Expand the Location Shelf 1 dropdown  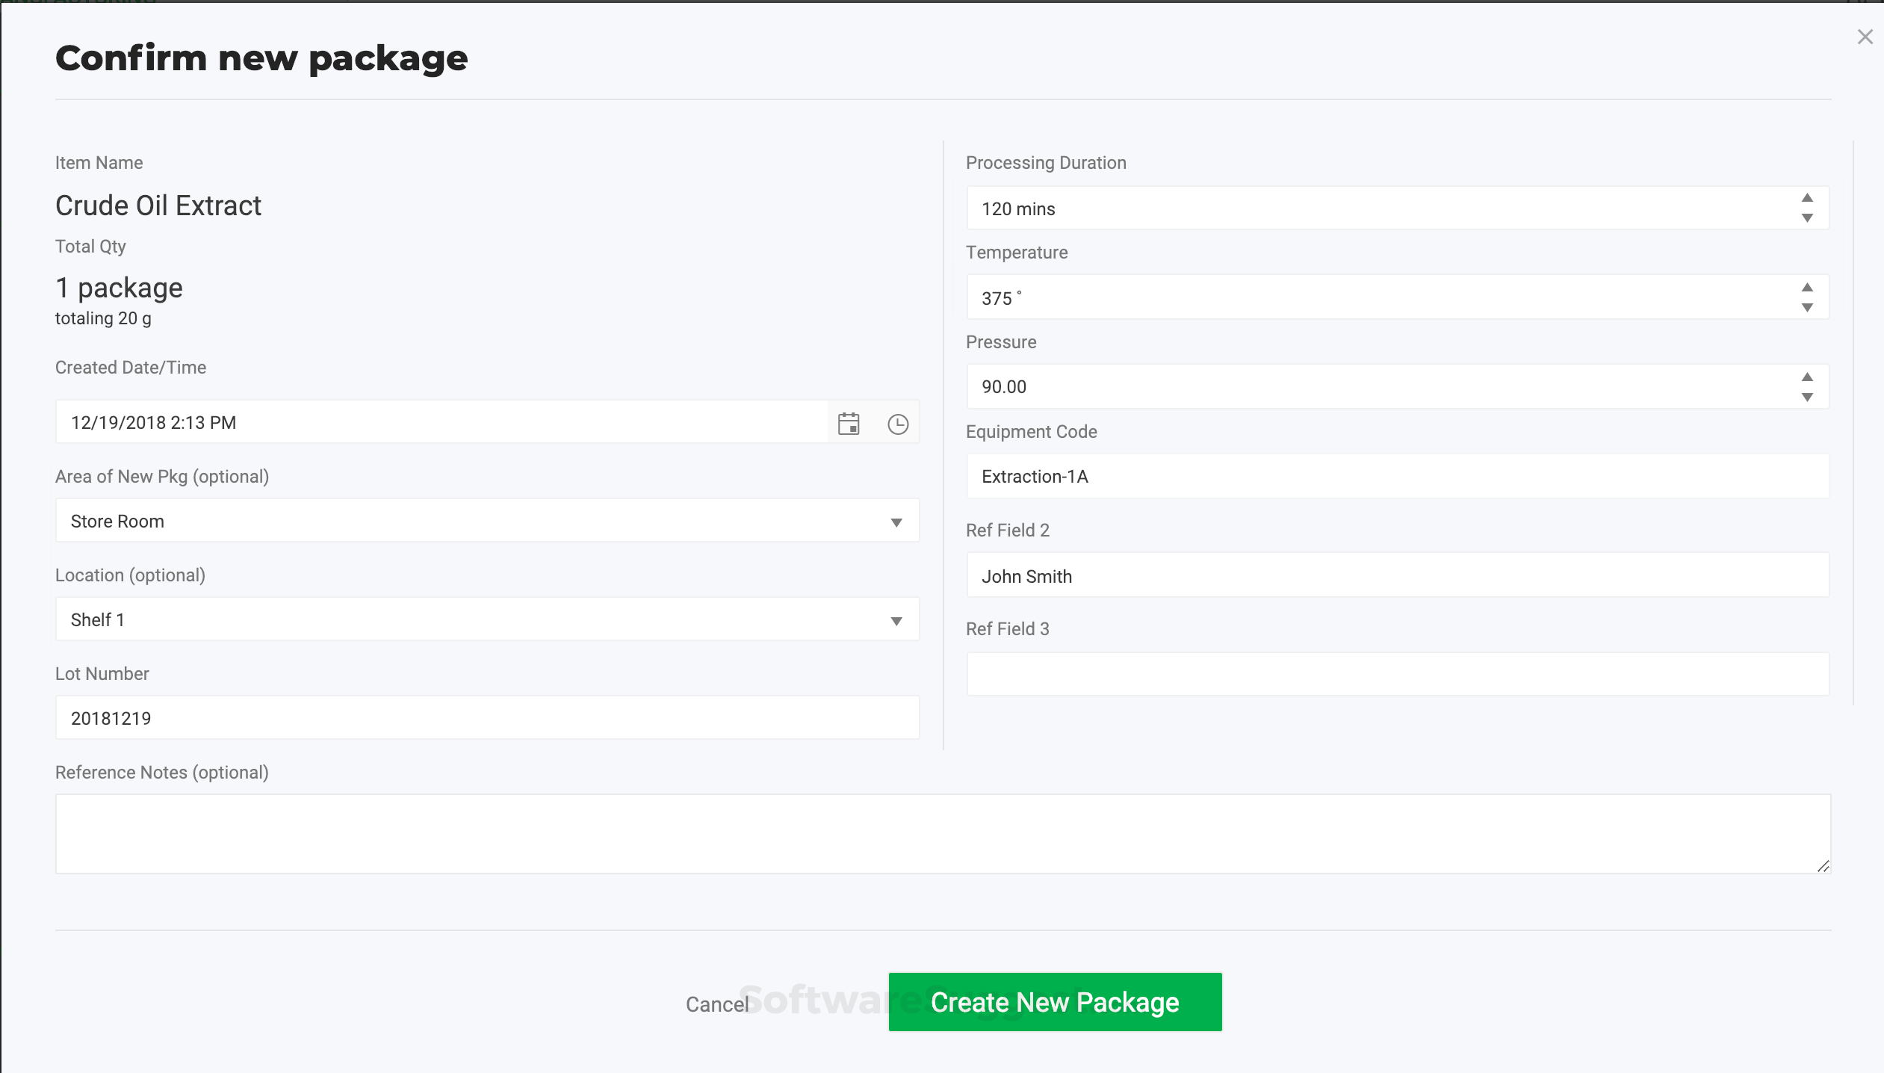[896, 620]
